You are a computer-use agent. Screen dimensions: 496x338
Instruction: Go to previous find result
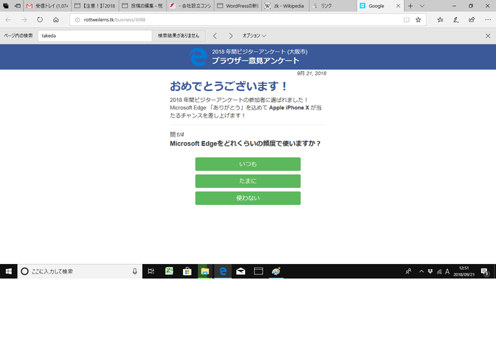pyautogui.click(x=215, y=36)
